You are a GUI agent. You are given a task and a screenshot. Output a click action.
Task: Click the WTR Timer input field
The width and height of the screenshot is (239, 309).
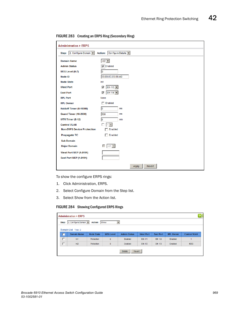pos(109,120)
